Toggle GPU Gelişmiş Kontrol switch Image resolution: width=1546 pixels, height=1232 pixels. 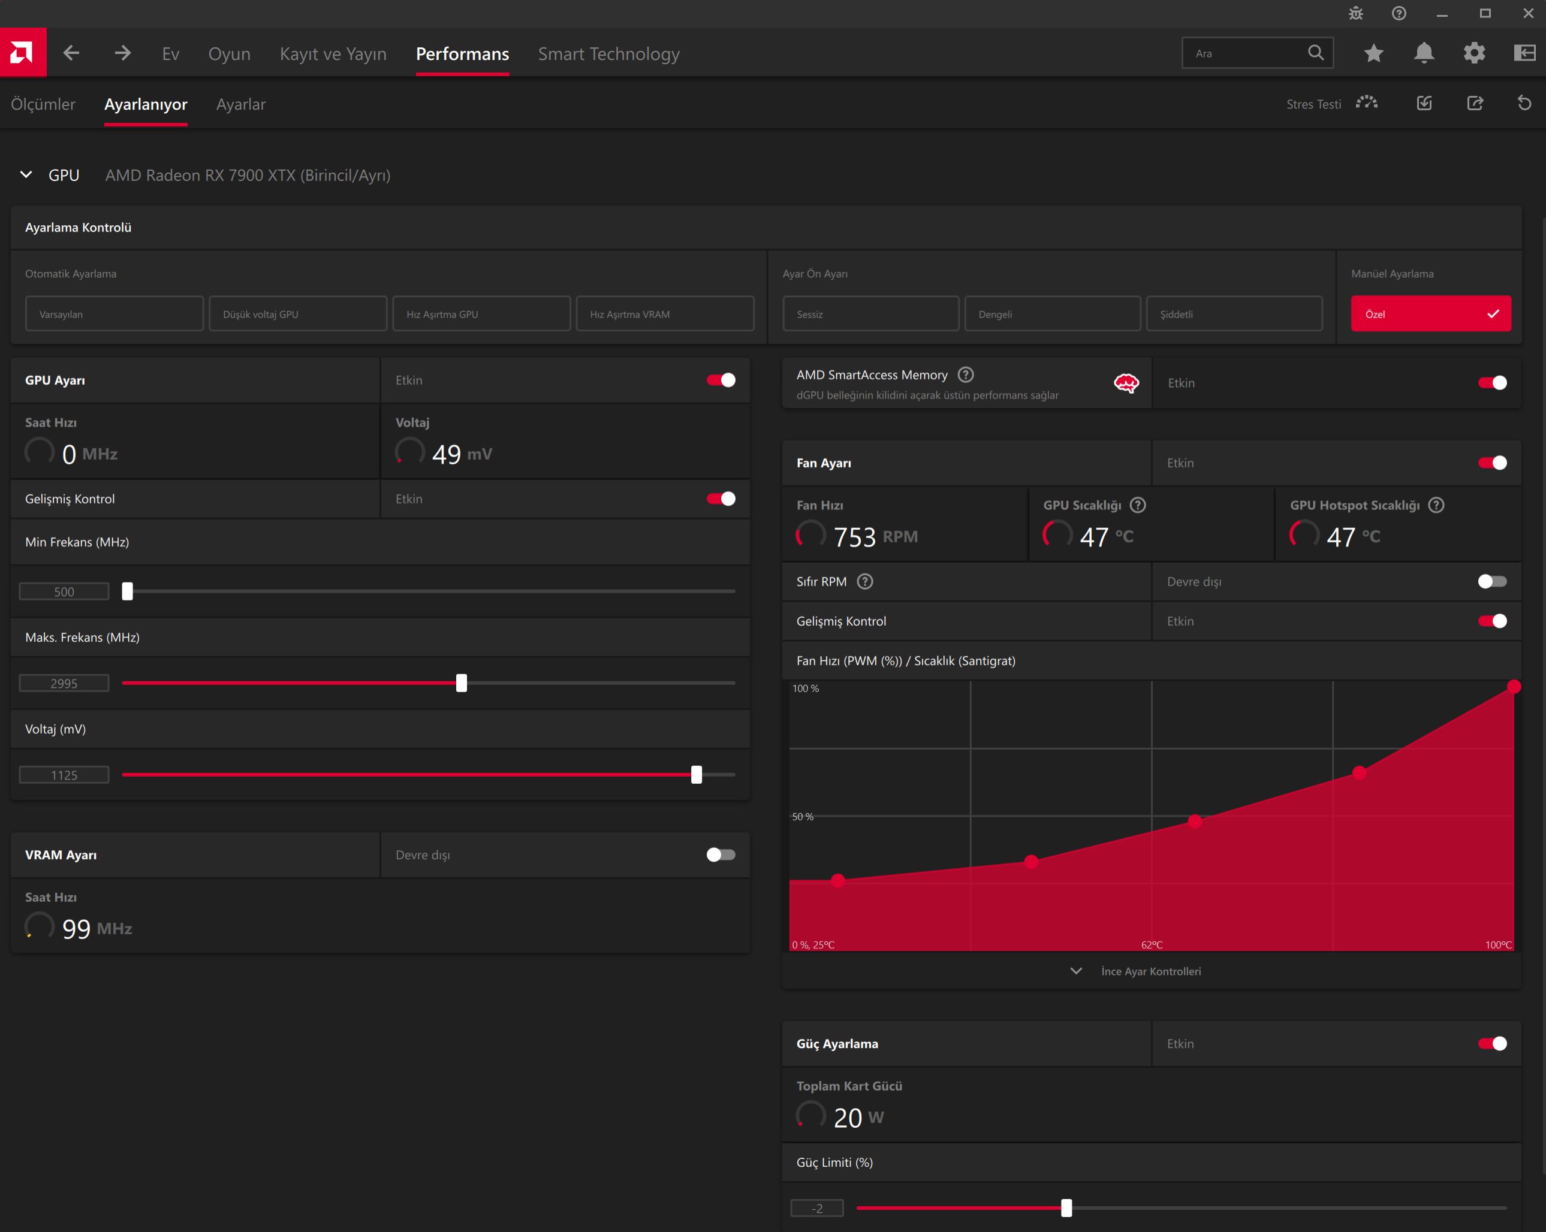pos(721,499)
